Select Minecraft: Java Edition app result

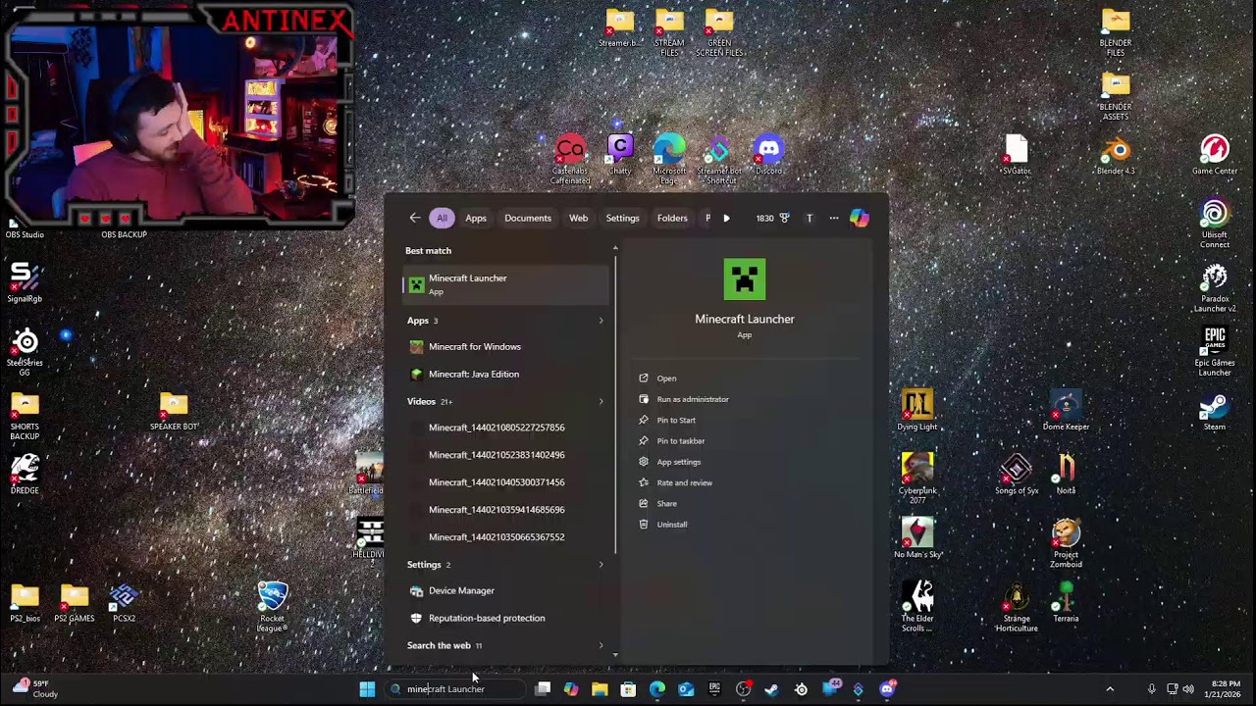(506, 374)
